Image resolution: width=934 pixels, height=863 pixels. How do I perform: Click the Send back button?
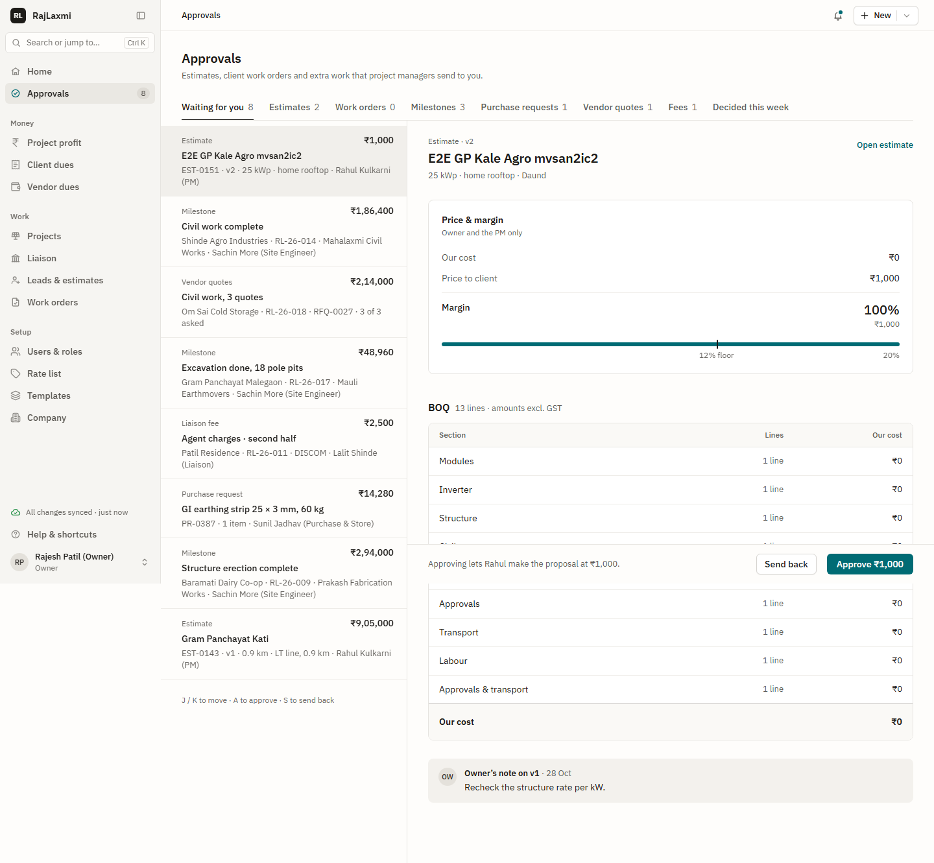click(x=786, y=564)
